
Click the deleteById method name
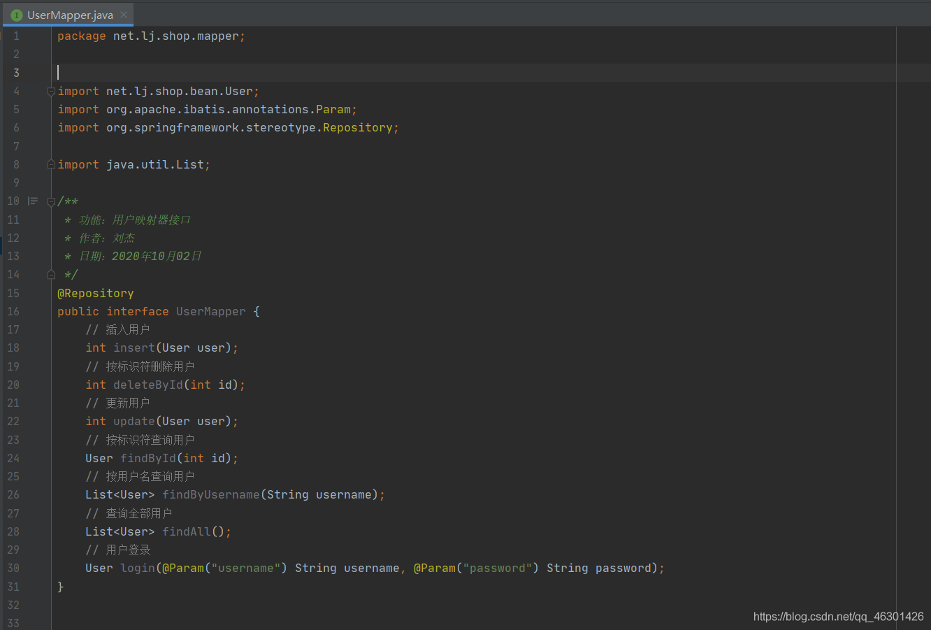point(148,385)
